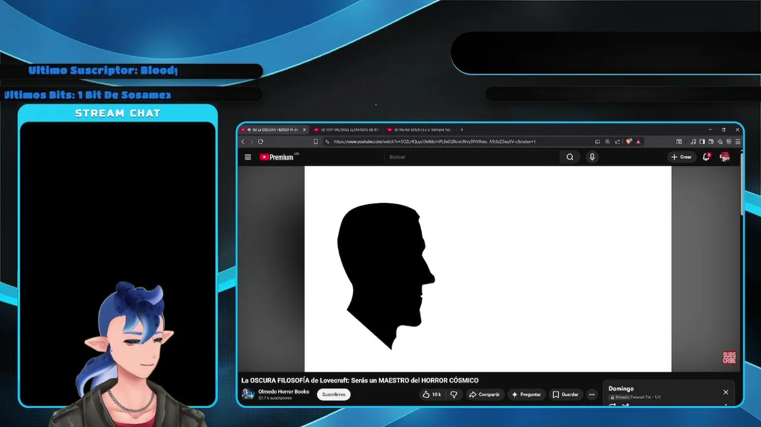The height and width of the screenshot is (427, 761).
Task: Open the browser main hamburger menu
Action: [738, 142]
